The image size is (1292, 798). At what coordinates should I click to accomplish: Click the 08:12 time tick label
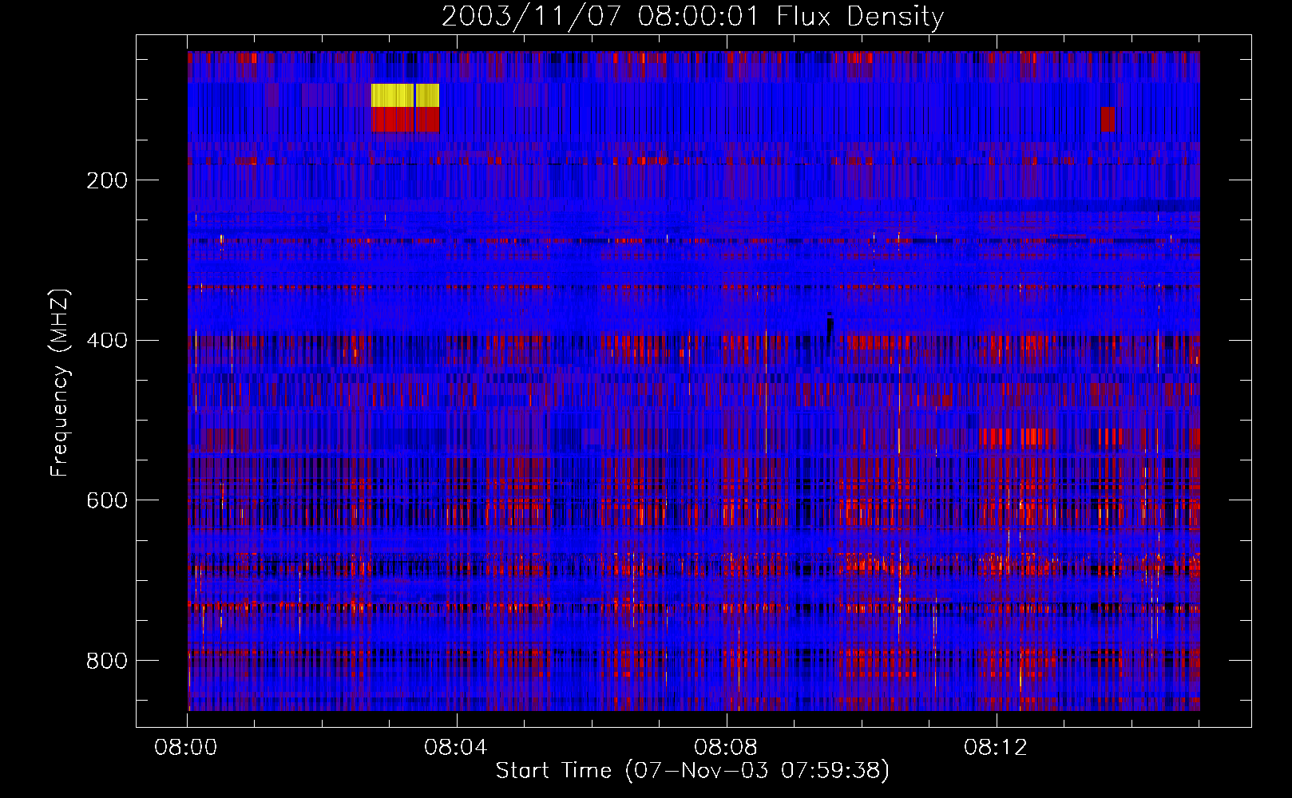[x=996, y=748]
